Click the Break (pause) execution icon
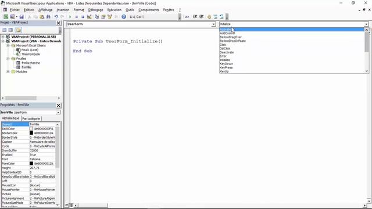The image size is (372, 209). click(x=76, y=17)
